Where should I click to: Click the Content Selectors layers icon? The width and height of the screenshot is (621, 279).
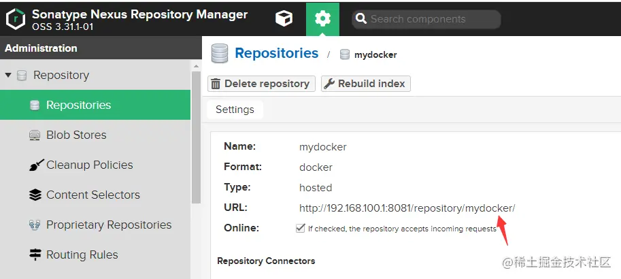tap(35, 195)
